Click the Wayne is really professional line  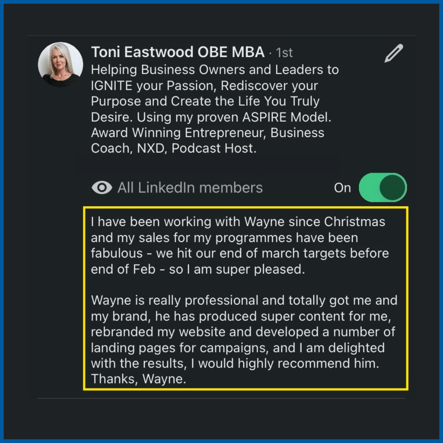pyautogui.click(x=244, y=301)
